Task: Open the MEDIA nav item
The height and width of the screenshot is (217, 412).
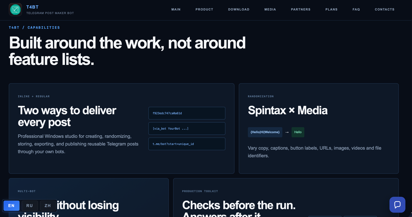Action: [270, 9]
